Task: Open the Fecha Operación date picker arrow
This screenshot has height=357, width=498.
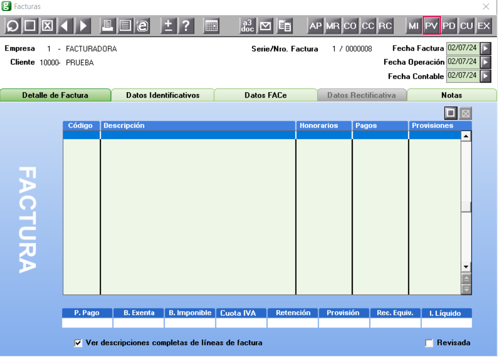Action: point(485,62)
